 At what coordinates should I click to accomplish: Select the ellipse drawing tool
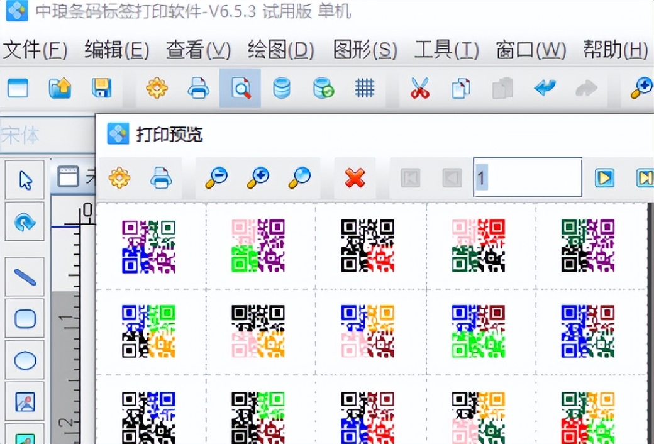[25, 360]
